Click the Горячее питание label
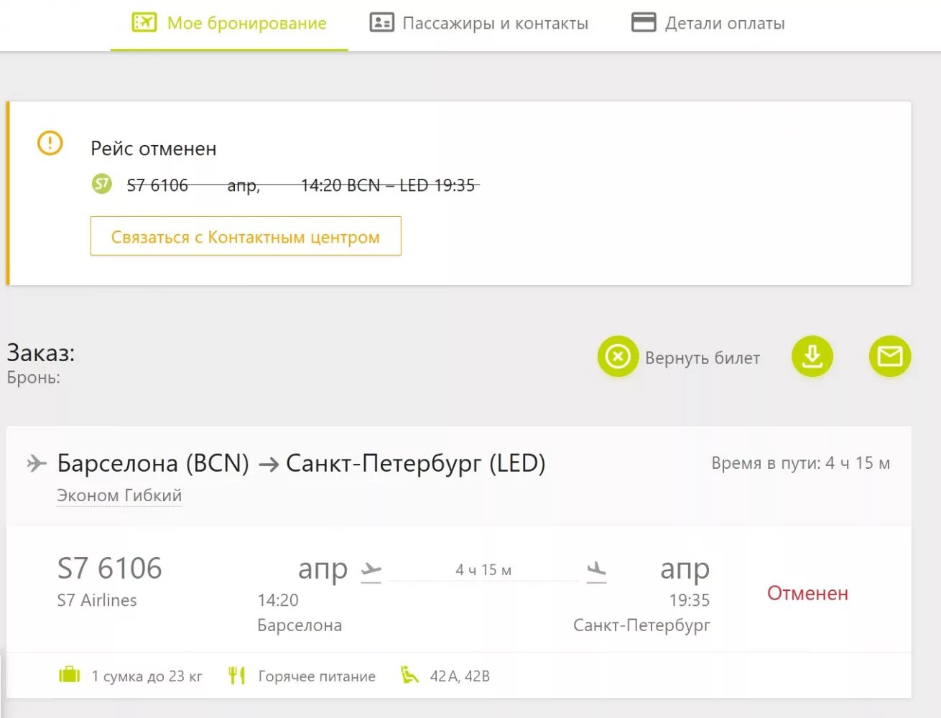 point(317,676)
